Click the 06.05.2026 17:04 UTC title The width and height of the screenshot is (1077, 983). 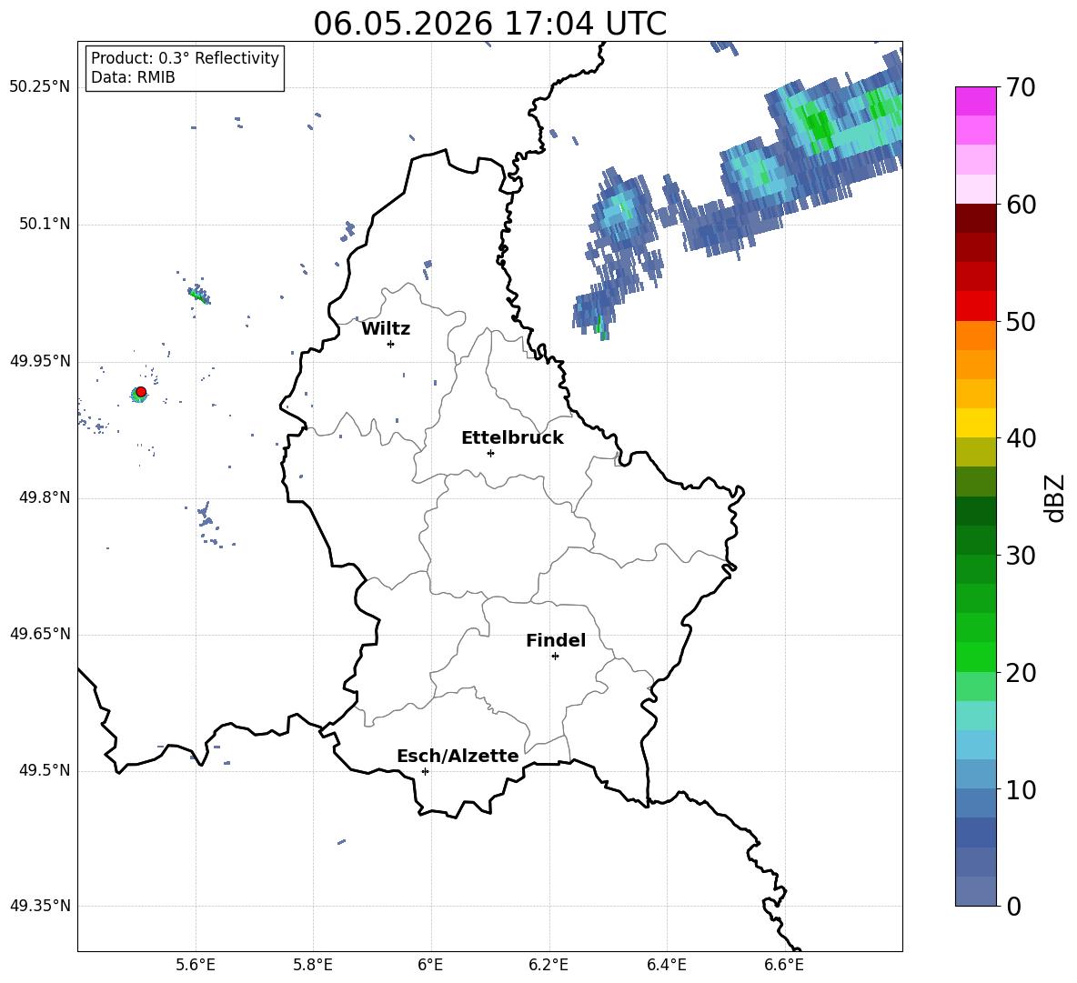tap(489, 24)
